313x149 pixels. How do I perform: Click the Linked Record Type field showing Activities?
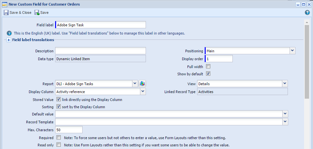coord(243,92)
